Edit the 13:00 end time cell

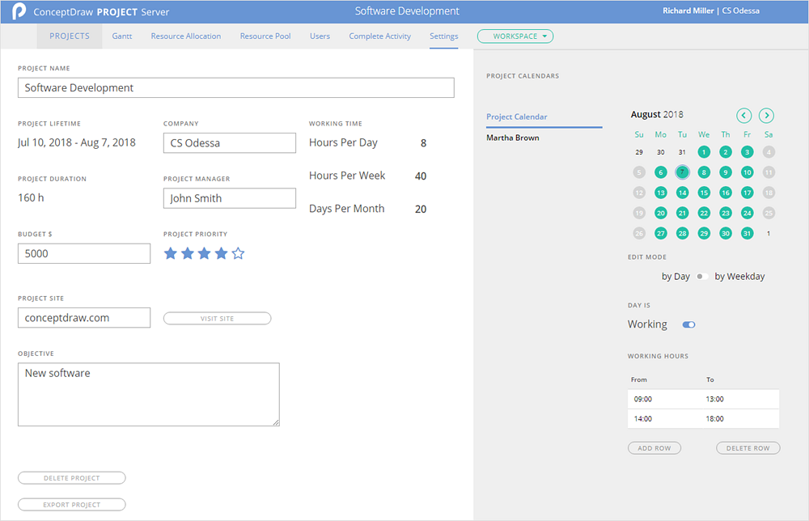[740, 400]
